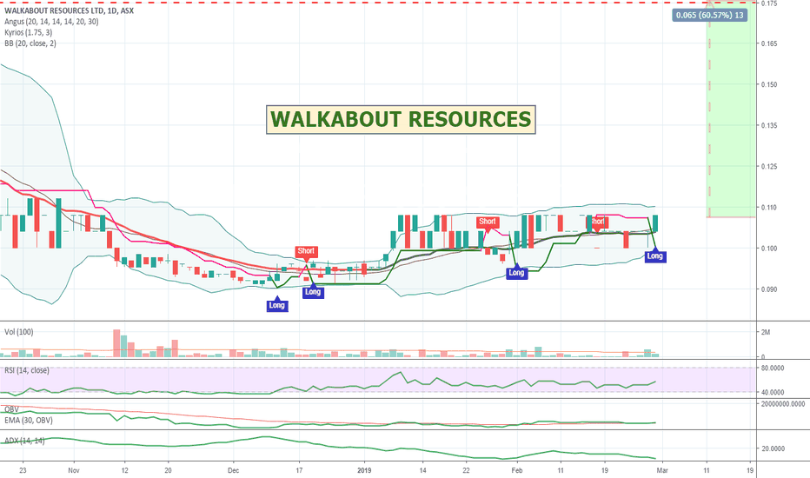
Task: Click the Long marker dated just before Feb
Action: point(516,272)
